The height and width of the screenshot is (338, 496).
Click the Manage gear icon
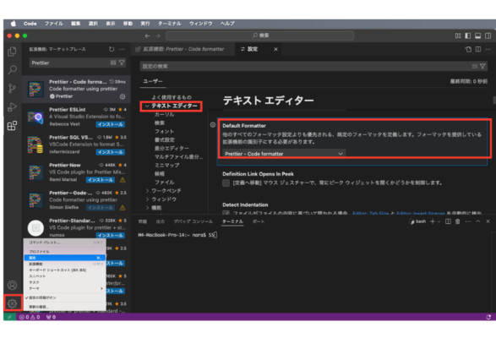pyautogui.click(x=12, y=303)
